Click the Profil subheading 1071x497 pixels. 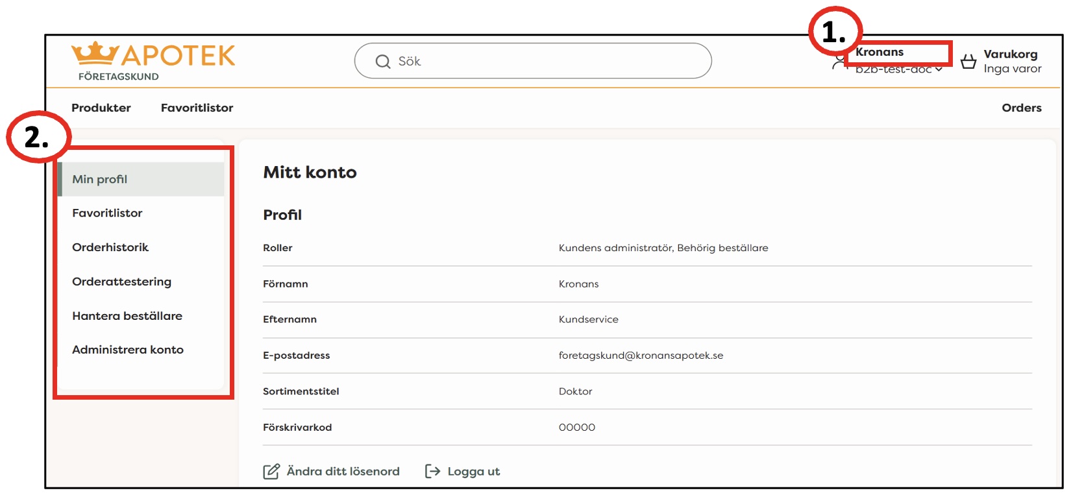tap(282, 215)
